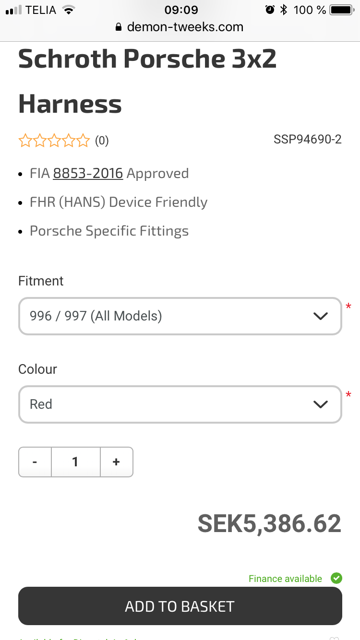Open the Colour dropdown showing Red
The height and width of the screenshot is (640, 360).
coord(180,404)
